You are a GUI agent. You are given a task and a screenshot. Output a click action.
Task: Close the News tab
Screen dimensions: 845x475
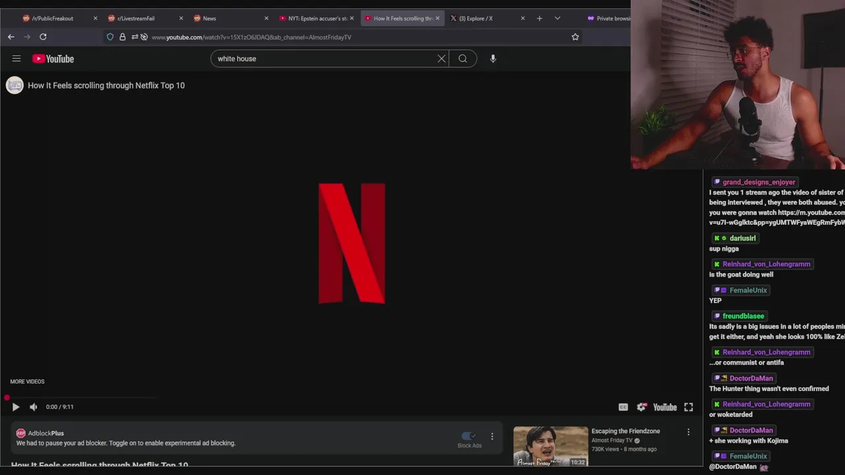click(266, 18)
